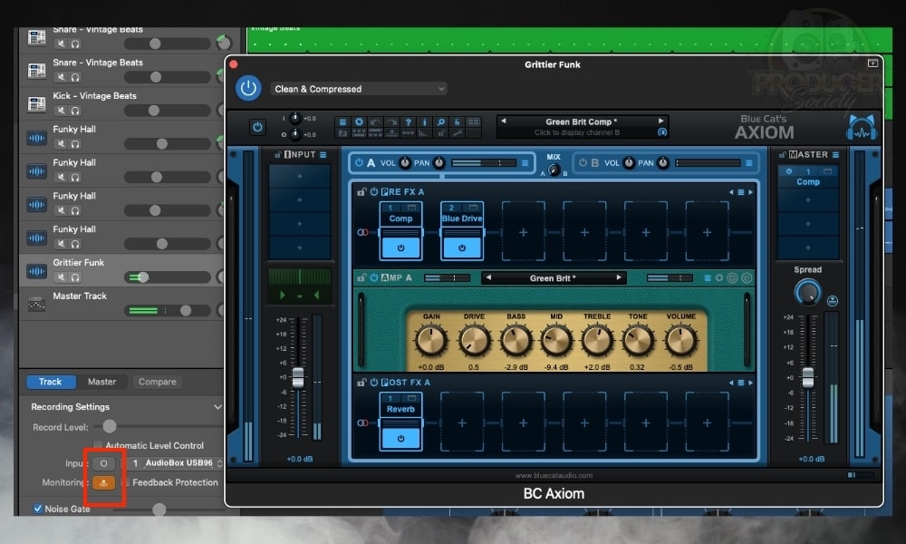Open the Green Brit amp model menu
The width and height of the screenshot is (906, 544).
[553, 278]
